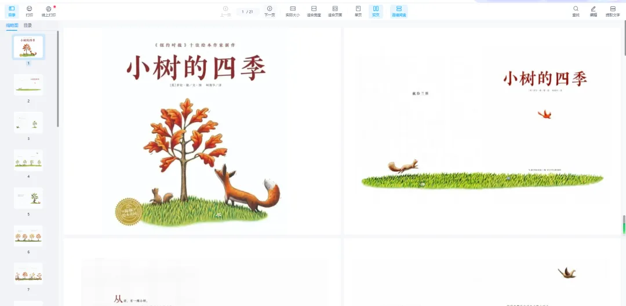Select page 2 thumbnail
This screenshot has width=626, height=306.
[28, 84]
